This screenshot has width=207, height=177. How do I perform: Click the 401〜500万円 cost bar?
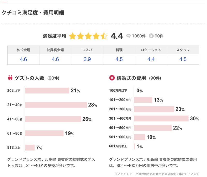point(153,128)
